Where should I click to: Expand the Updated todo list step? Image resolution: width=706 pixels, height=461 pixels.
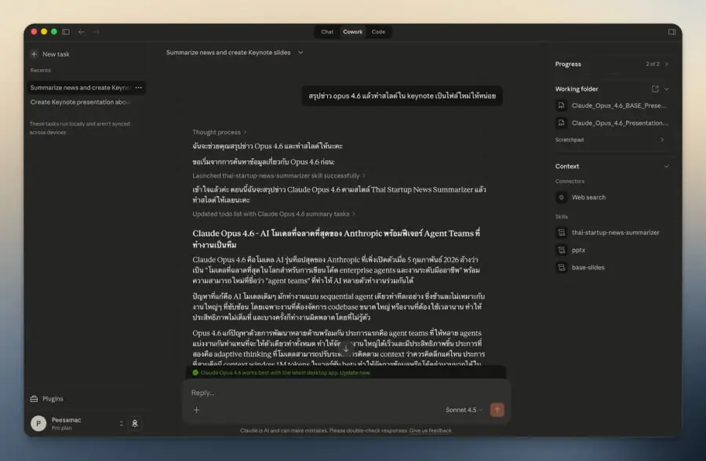274,214
